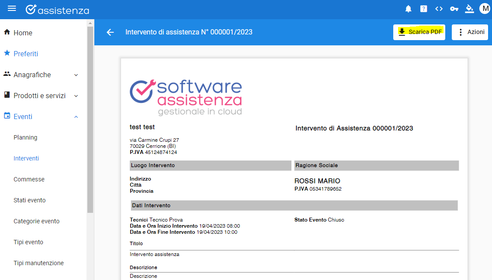Go back using the left arrow

coord(110,32)
